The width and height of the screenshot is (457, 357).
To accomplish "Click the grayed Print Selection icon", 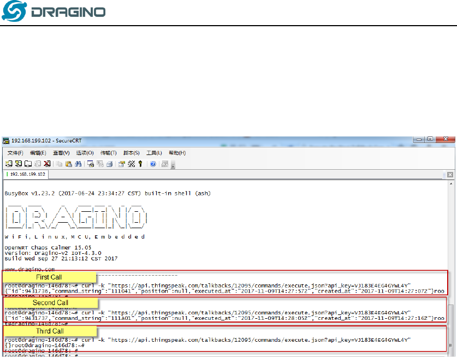I will point(100,164).
